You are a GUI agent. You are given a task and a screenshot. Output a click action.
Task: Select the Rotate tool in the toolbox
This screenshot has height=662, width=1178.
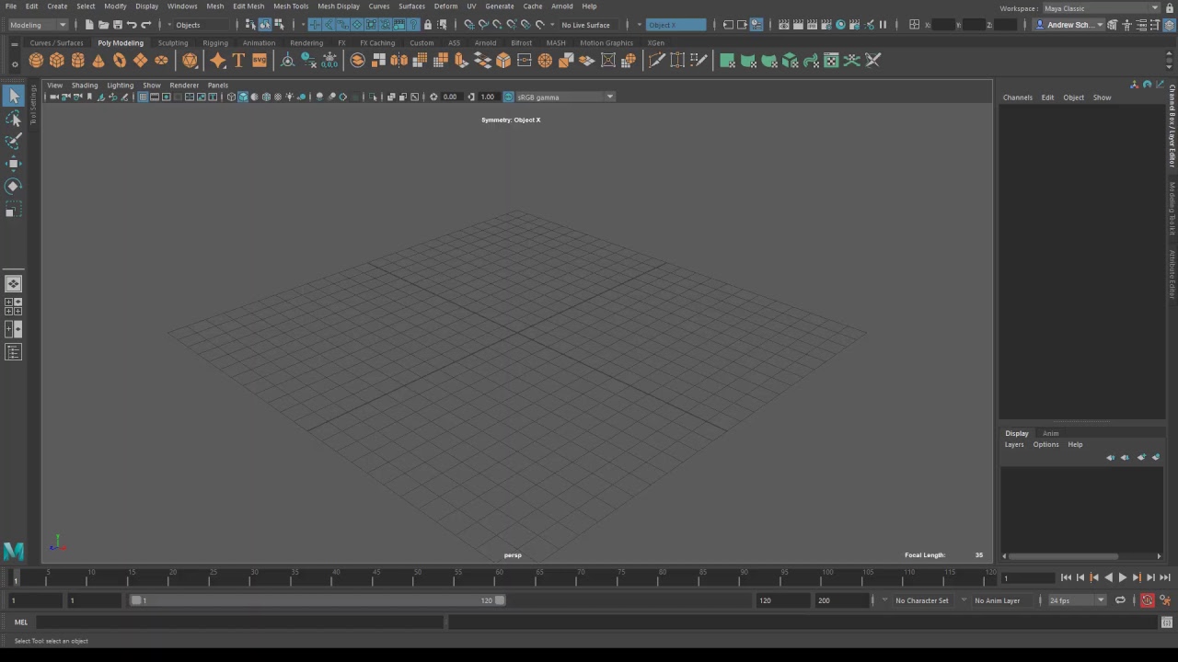coord(13,186)
